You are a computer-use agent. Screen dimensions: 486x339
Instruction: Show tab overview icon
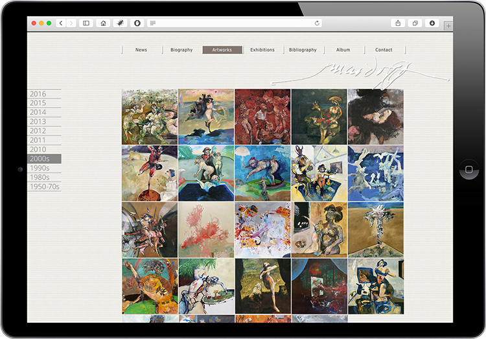[x=415, y=23]
